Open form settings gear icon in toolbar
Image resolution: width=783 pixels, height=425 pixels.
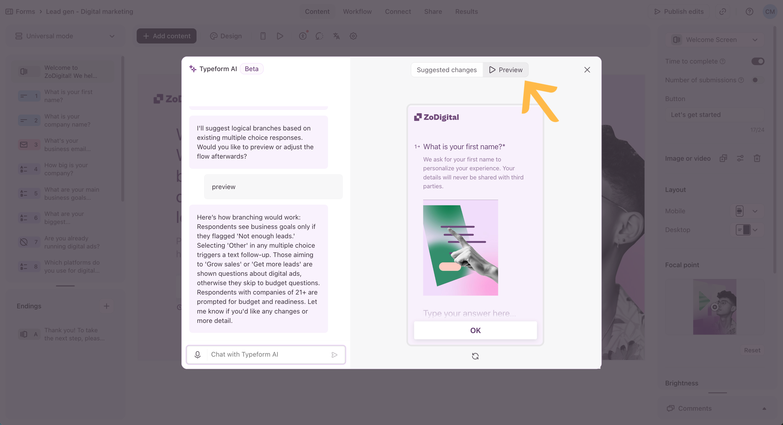coord(353,36)
